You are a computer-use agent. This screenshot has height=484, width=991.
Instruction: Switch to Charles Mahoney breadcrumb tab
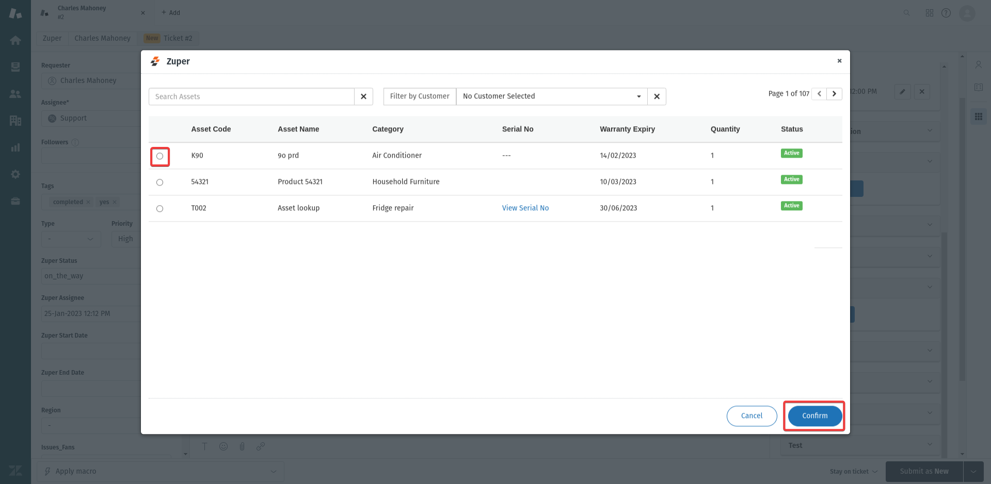coord(102,38)
